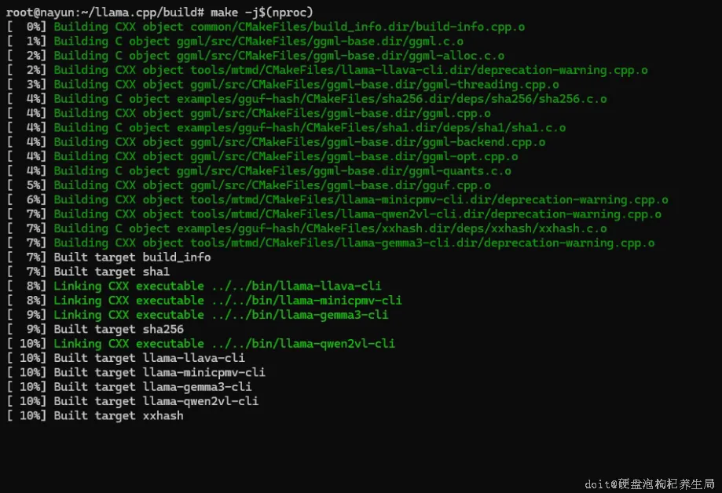The width and height of the screenshot is (722, 493).
Task: Select the build-info.cpp.o build line
Action: pos(289,27)
